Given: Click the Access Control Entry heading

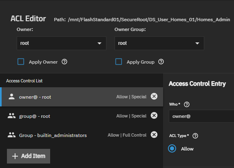Looking at the screenshot, I should coord(197,84).
